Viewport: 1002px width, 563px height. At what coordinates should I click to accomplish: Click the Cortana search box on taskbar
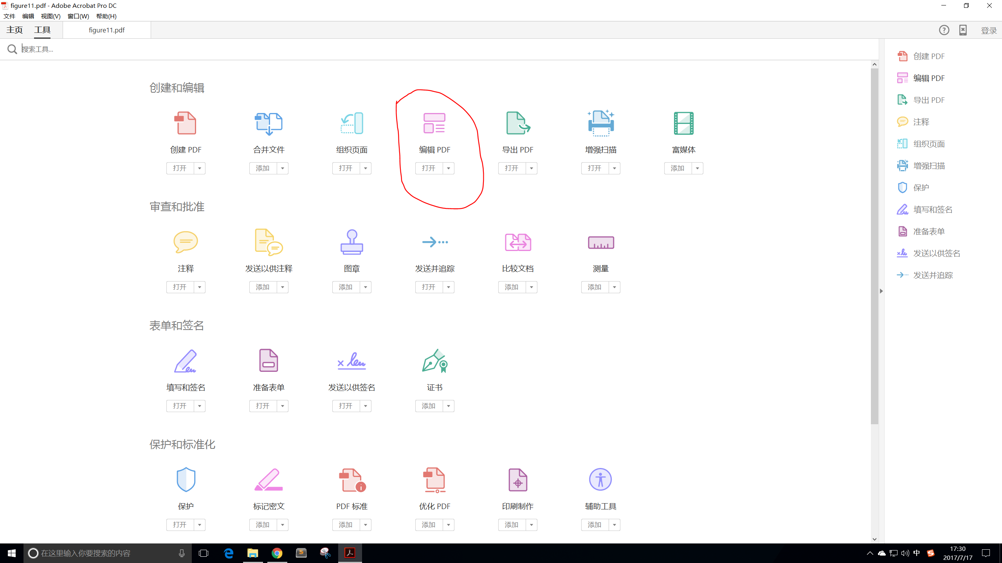[x=108, y=553]
